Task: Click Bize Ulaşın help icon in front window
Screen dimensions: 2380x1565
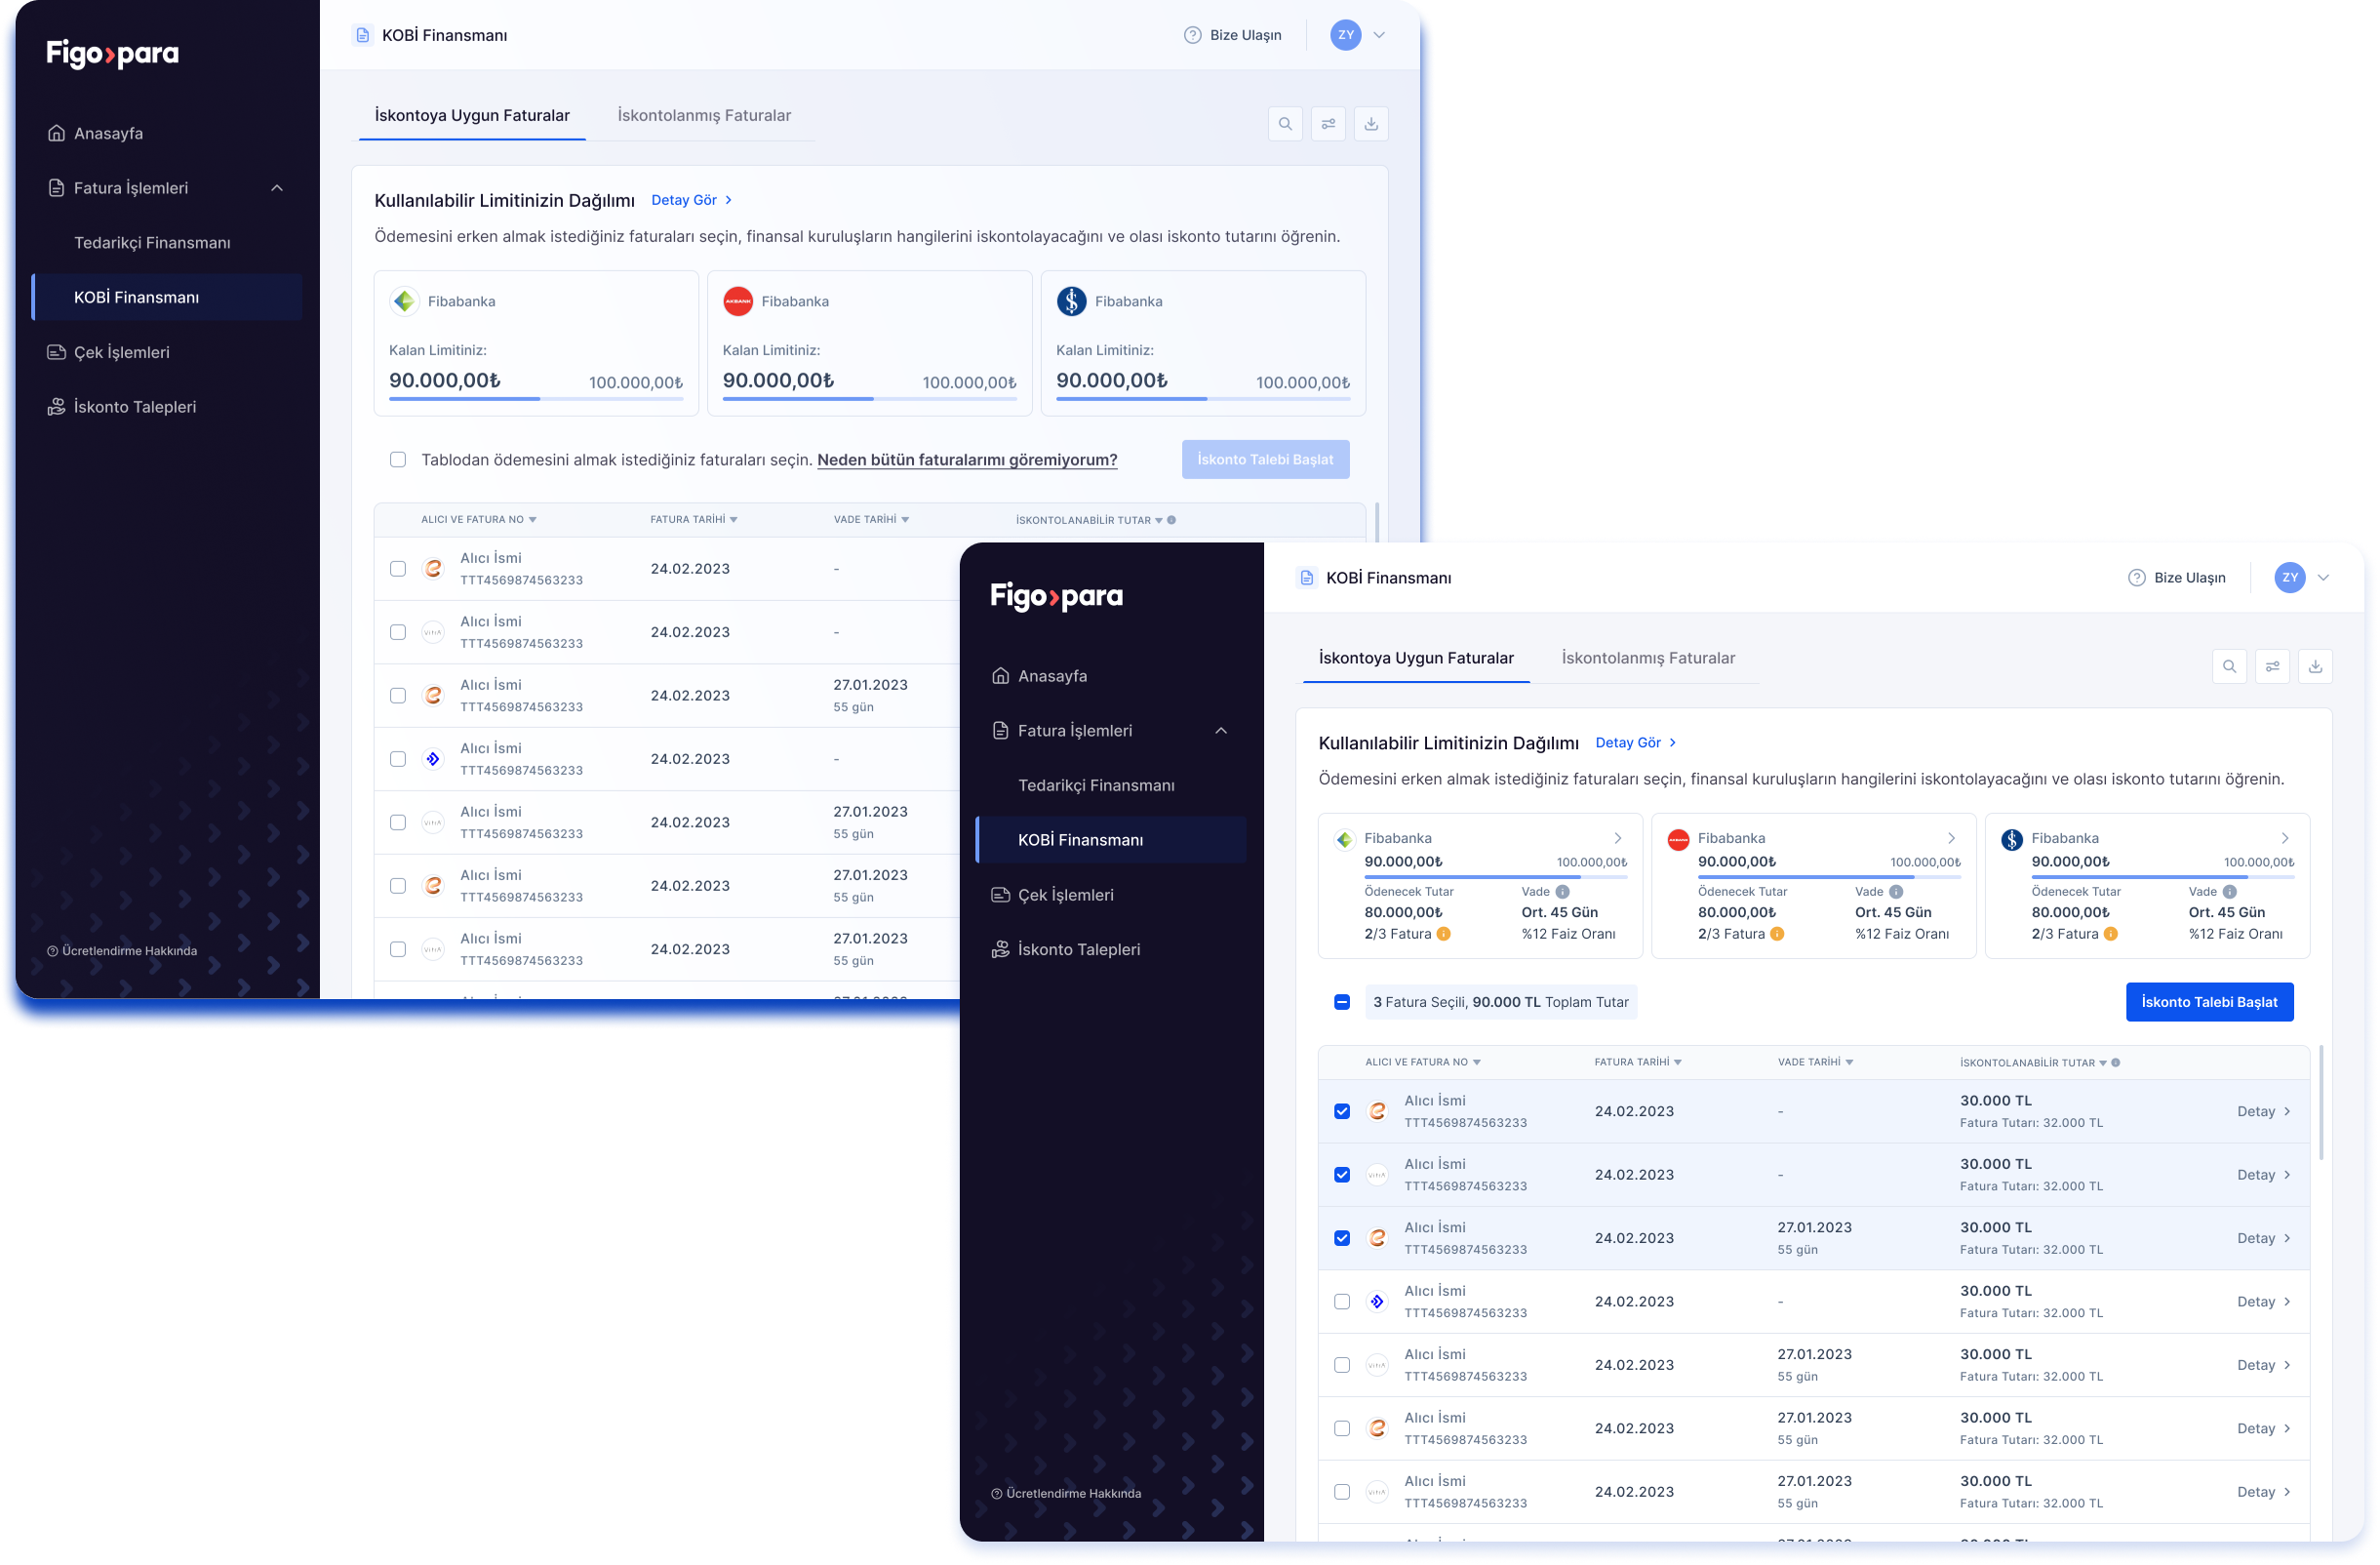Action: pos(2136,578)
